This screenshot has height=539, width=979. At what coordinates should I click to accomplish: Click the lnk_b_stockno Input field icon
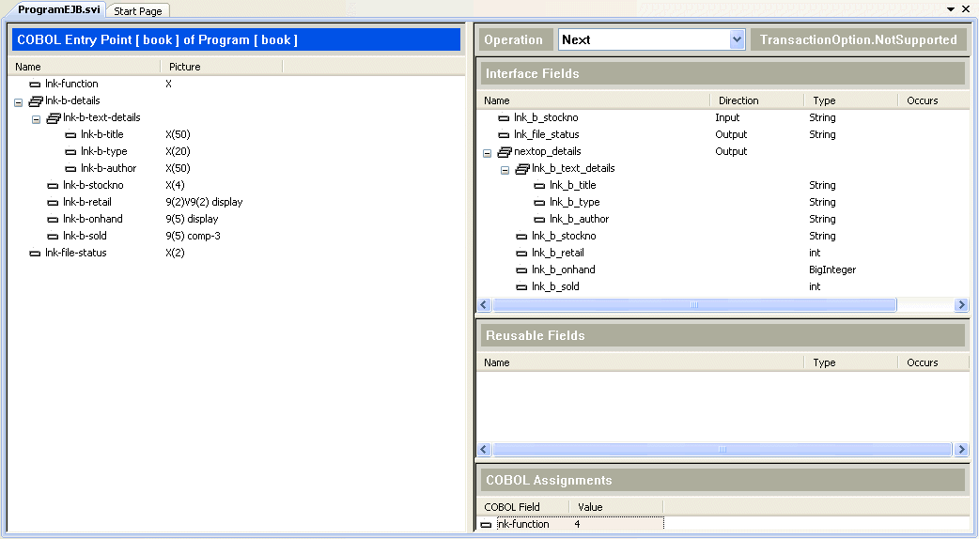pos(505,118)
